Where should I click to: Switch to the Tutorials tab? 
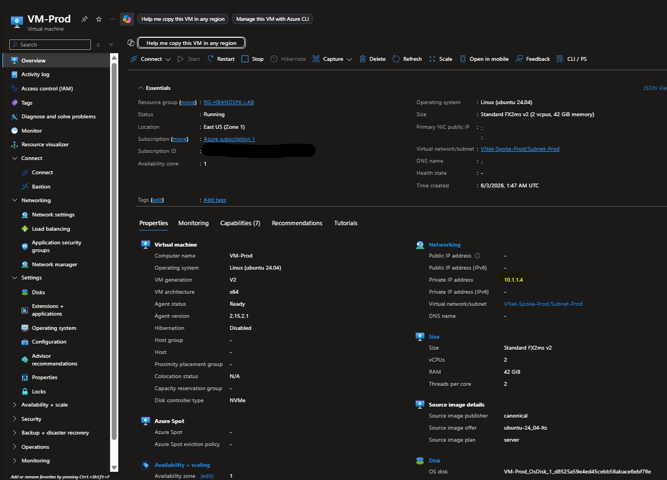[x=346, y=223]
